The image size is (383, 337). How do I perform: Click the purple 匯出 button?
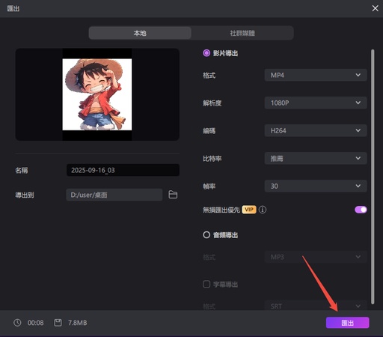348,323
